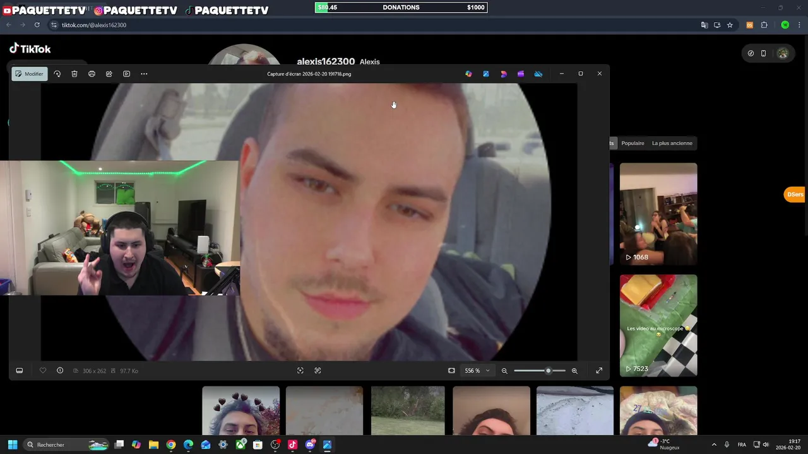Image resolution: width=808 pixels, height=454 pixels.
Task: Click the zoom slider handle
Action: [x=548, y=371]
